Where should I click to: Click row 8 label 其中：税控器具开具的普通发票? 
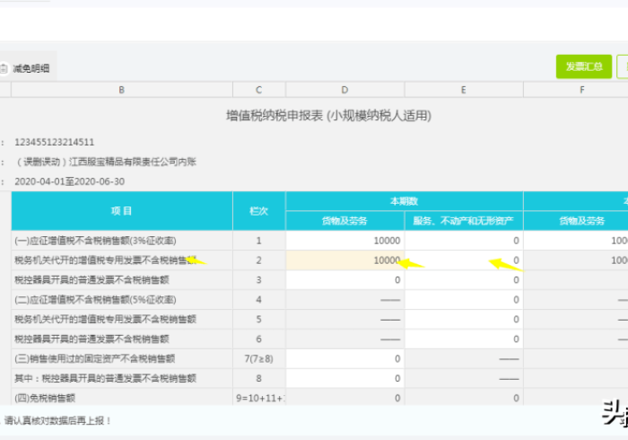pyautogui.click(x=106, y=378)
